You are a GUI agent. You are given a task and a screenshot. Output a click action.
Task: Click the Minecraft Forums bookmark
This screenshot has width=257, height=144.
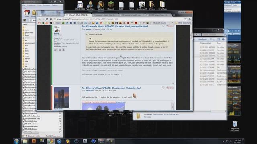click(158, 23)
